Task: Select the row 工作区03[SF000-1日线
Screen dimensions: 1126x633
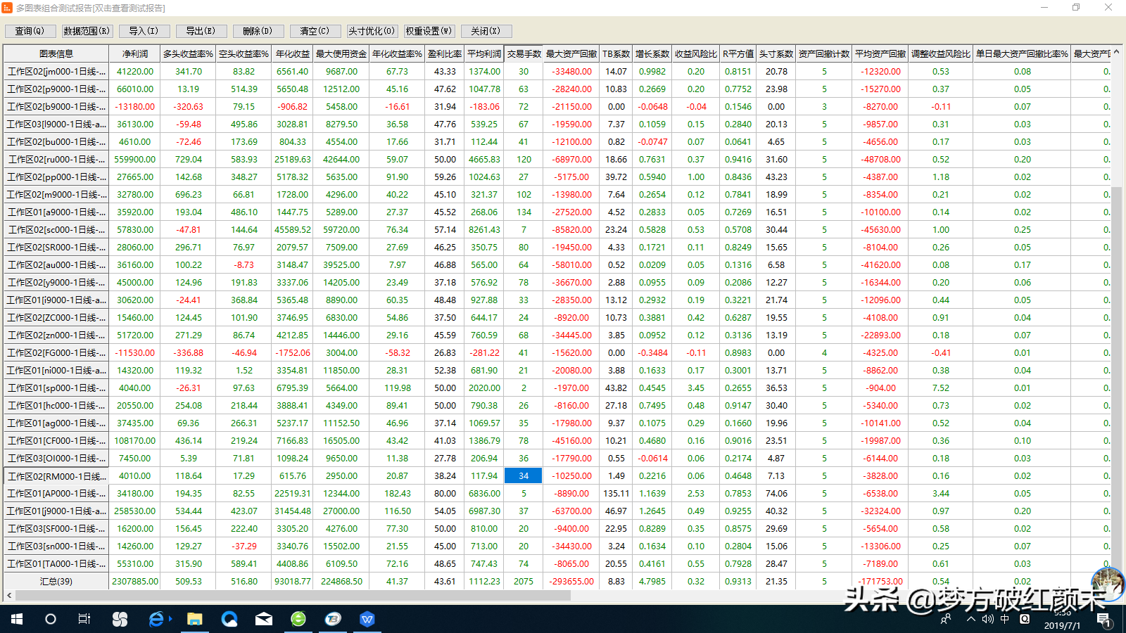Action: point(56,528)
